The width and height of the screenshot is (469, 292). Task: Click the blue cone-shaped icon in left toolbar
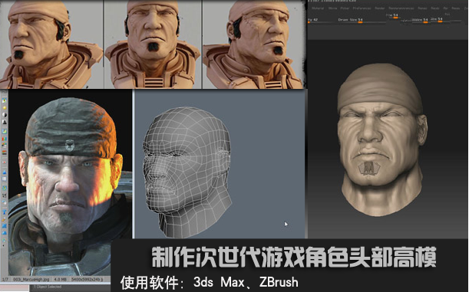pyautogui.click(x=5, y=172)
